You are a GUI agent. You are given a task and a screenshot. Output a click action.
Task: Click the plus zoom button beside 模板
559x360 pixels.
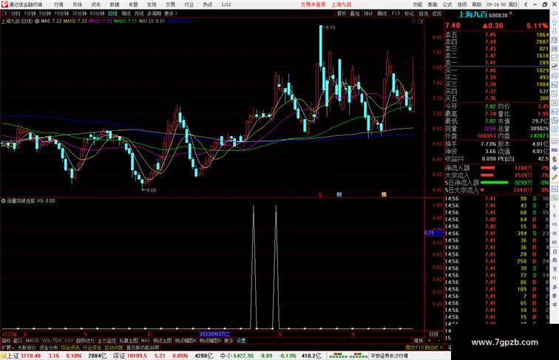point(429,341)
